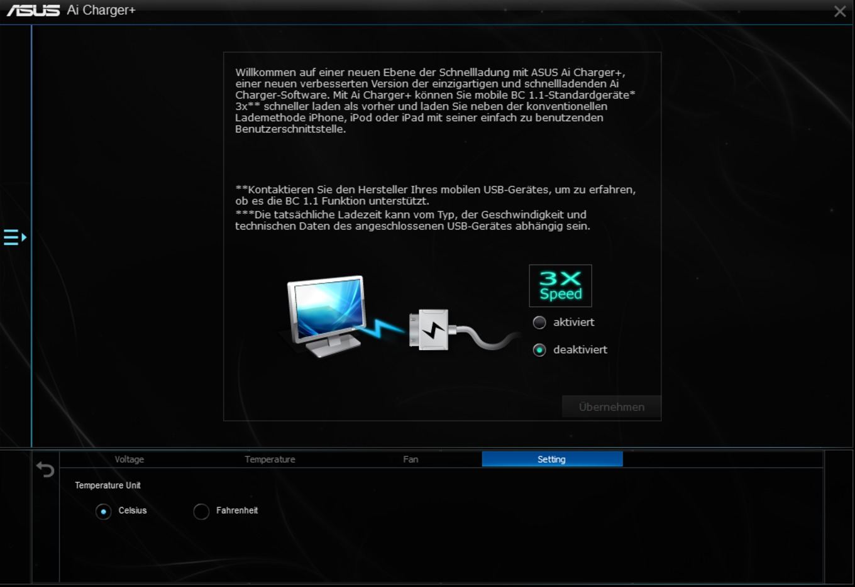Switch to the Voltage tab
Viewport: 855px width, 587px height.
(130, 459)
